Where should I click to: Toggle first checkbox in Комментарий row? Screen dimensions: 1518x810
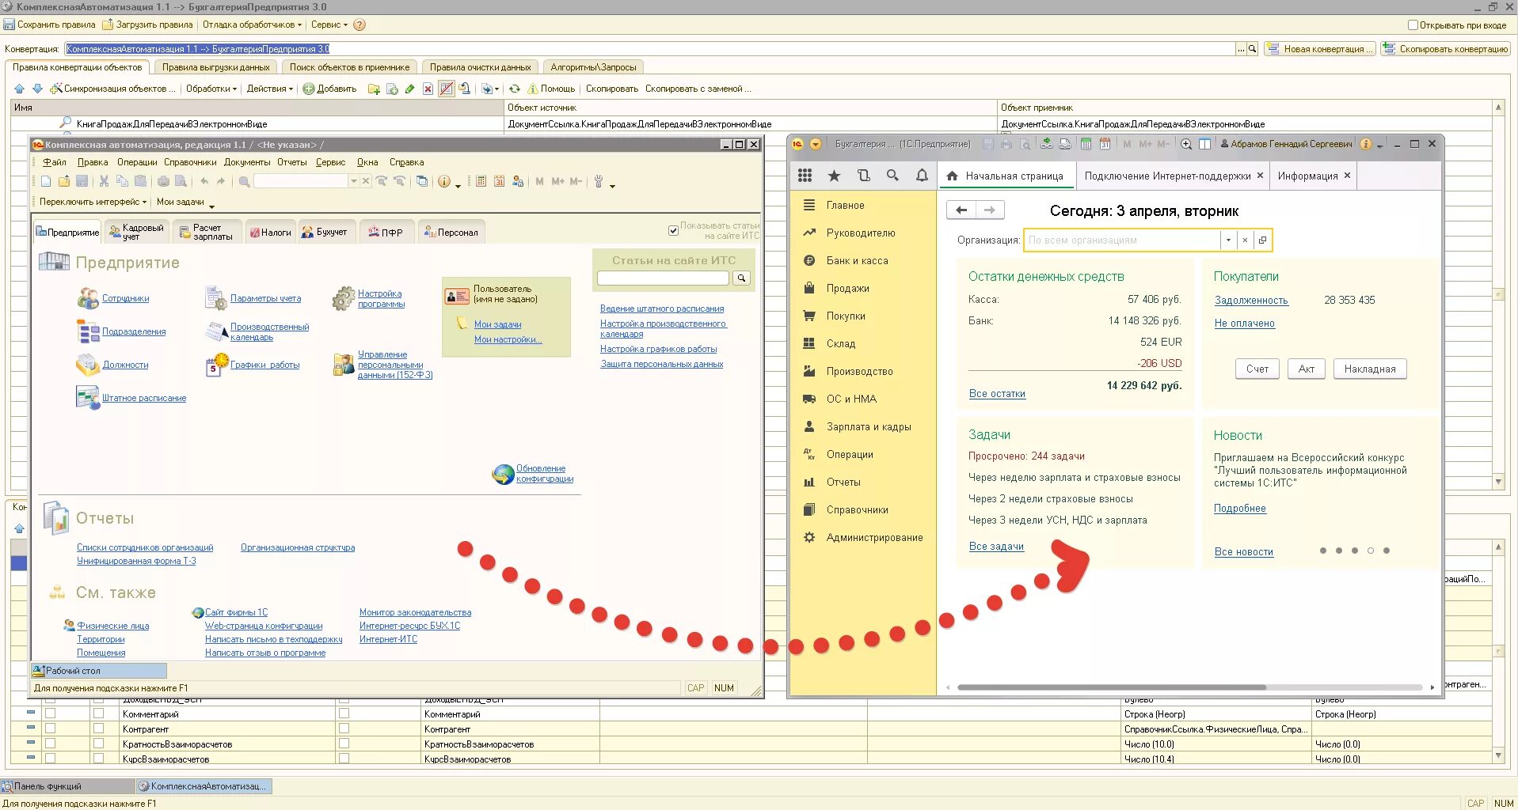pos(51,713)
